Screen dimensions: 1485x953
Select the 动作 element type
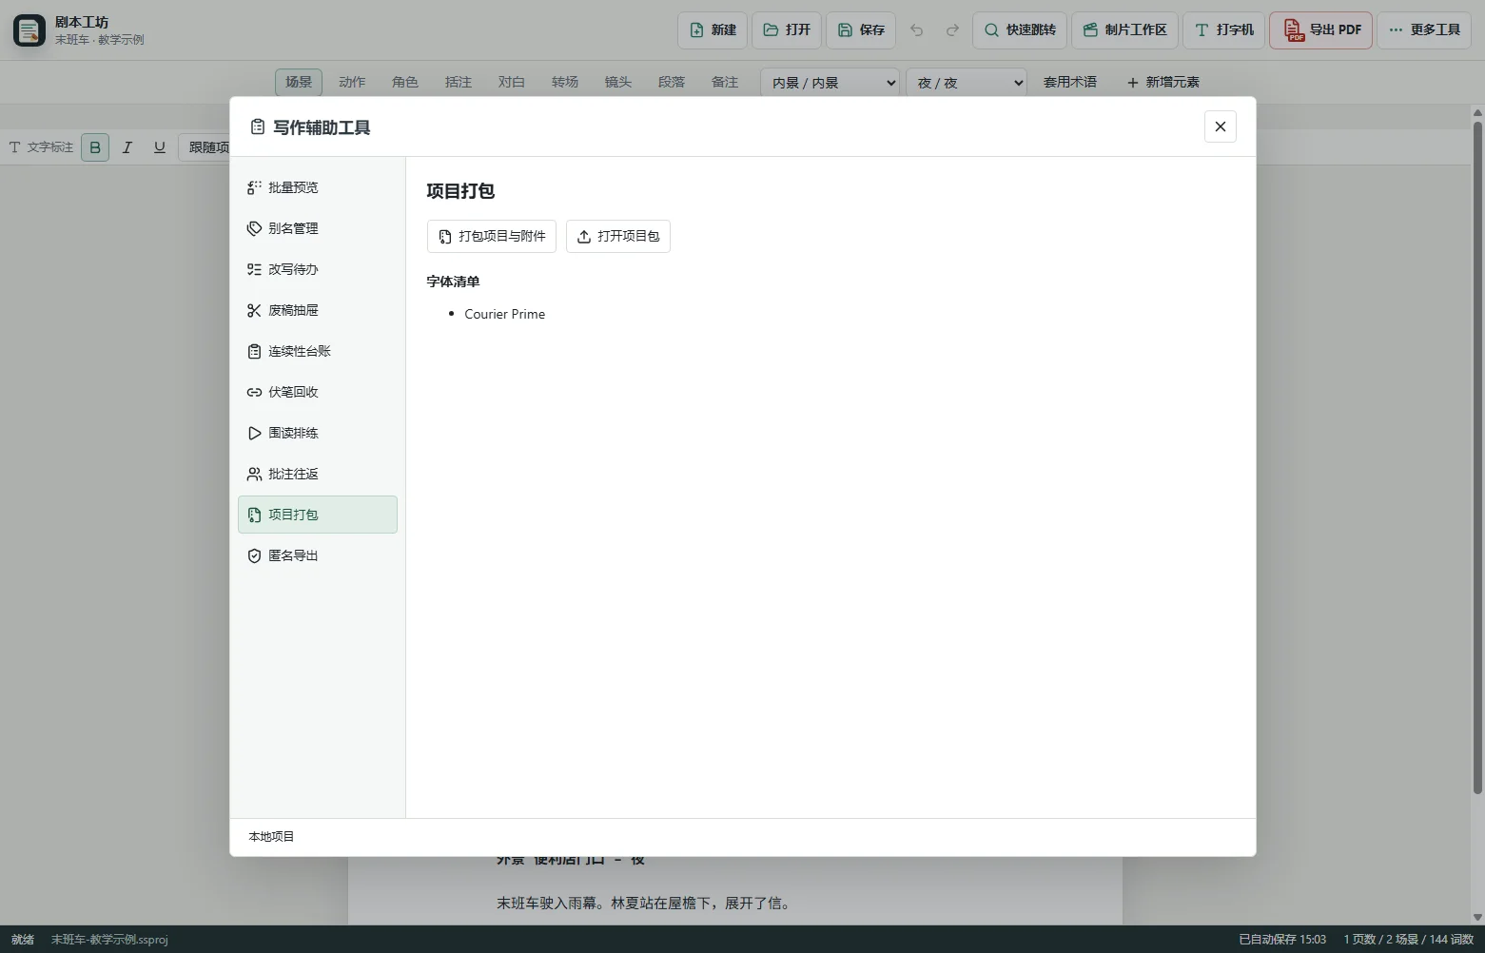[352, 82]
